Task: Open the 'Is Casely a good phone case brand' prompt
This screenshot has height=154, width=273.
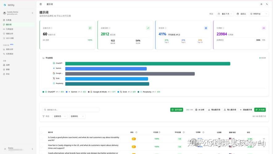Action: (84, 139)
